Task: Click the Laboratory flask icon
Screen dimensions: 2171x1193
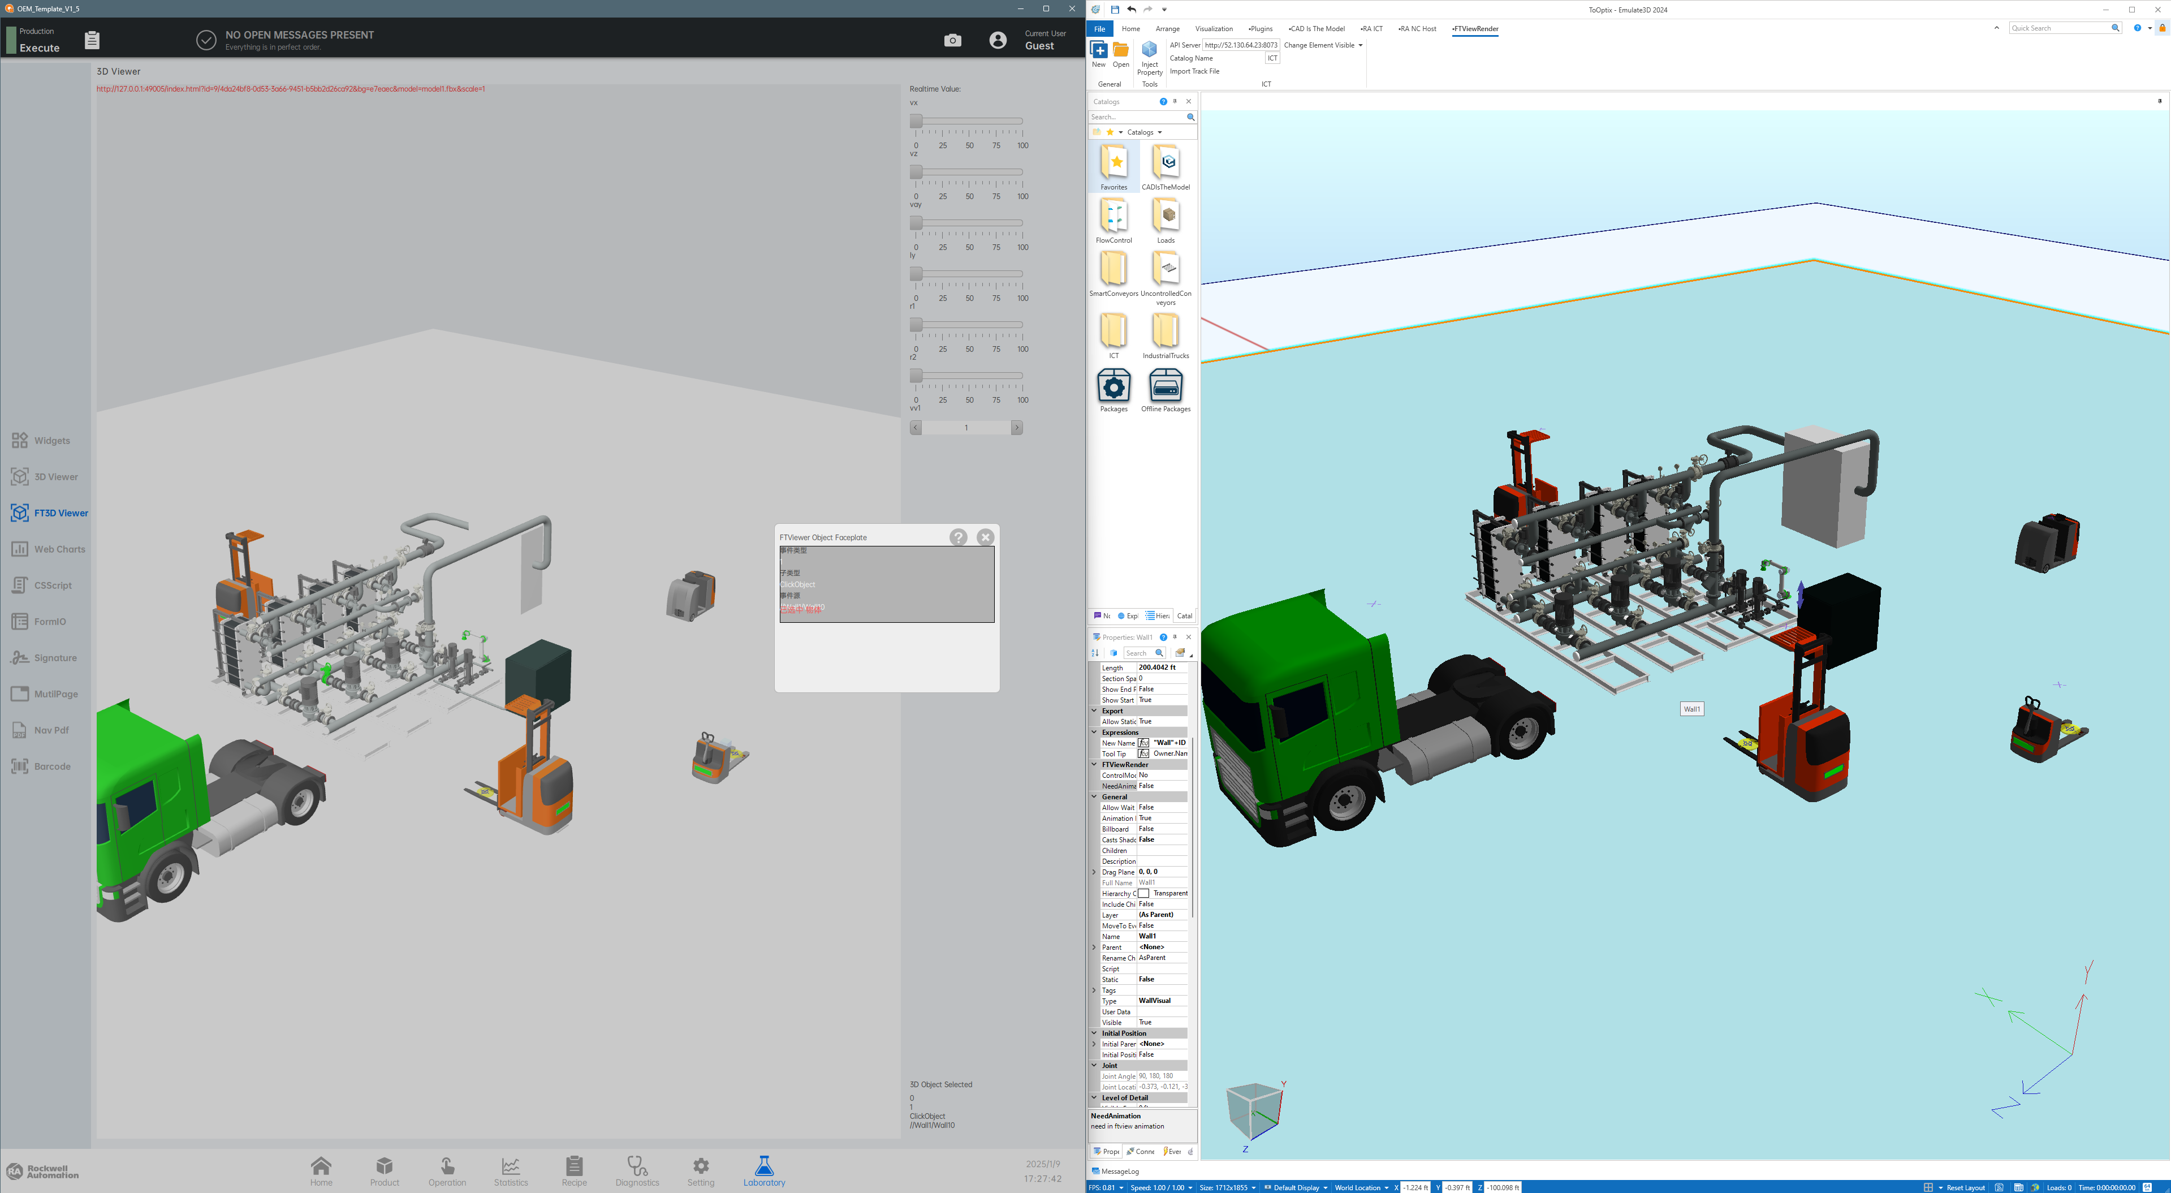Action: click(x=763, y=1166)
